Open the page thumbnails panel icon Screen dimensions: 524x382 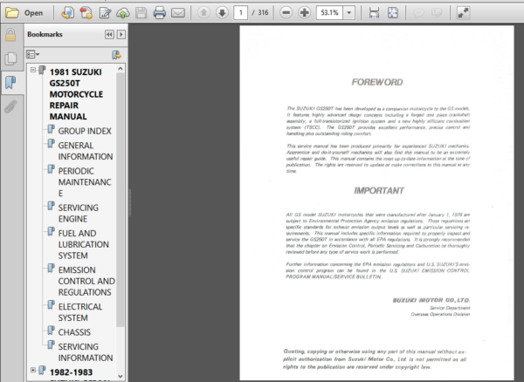10,58
